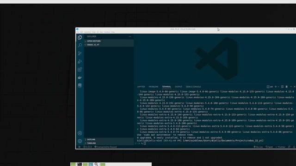Start Go Live server from status bar
Viewport: 296px width, 166px height.
point(258,147)
